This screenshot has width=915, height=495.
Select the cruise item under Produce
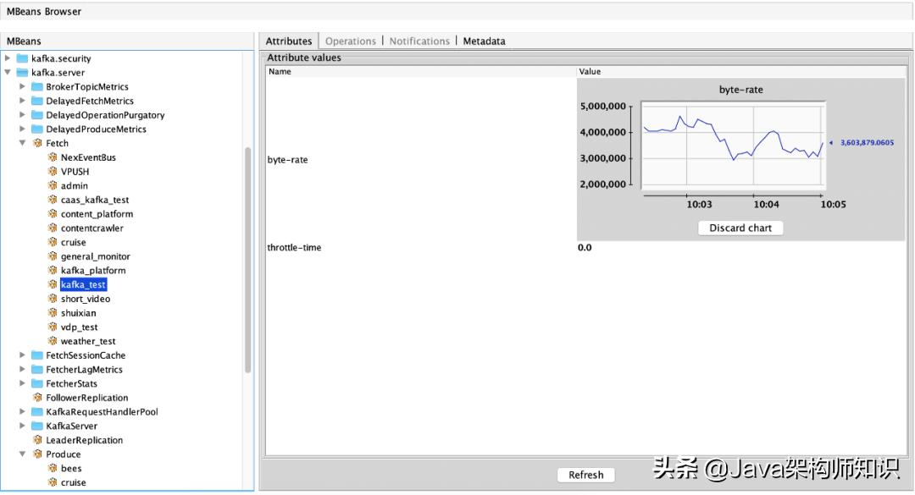(74, 482)
